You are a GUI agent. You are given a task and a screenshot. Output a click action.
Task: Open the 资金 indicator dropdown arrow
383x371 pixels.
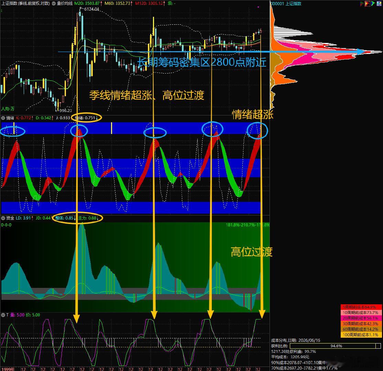pos(3,218)
